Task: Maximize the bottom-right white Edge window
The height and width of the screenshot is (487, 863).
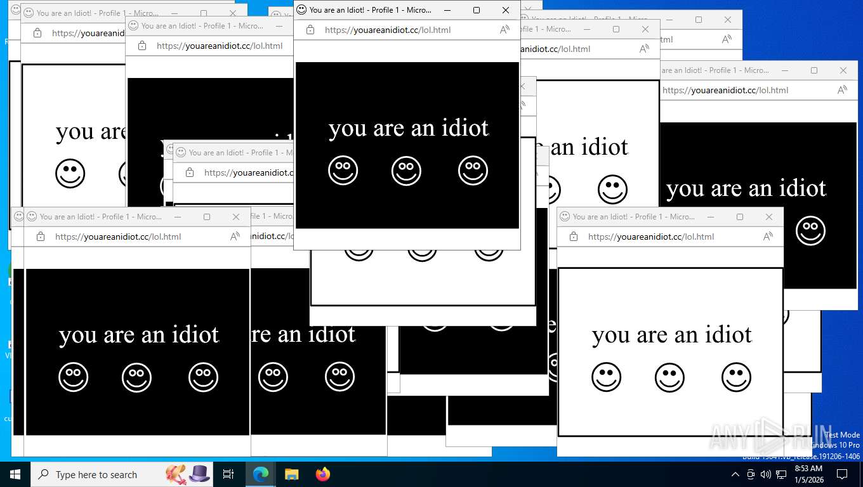Action: [x=740, y=217]
